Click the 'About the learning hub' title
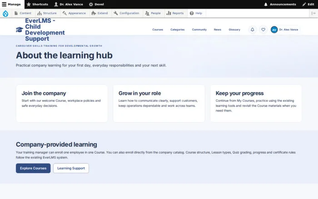 pos(65,55)
